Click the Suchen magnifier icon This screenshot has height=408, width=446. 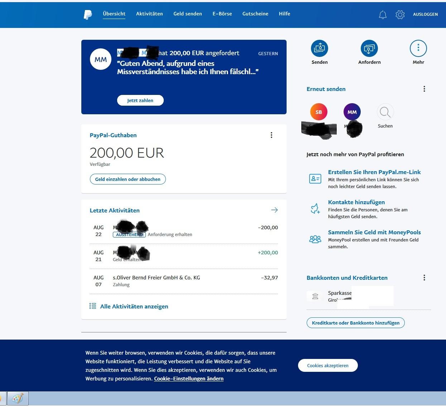point(385,112)
